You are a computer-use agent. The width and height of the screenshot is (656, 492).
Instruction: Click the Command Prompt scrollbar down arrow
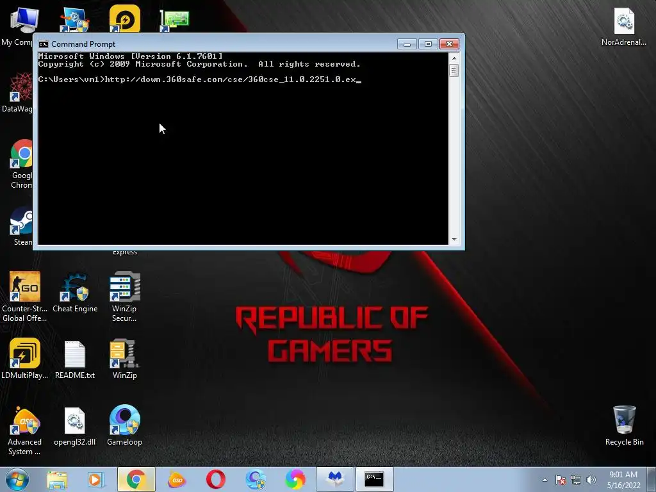coord(454,240)
